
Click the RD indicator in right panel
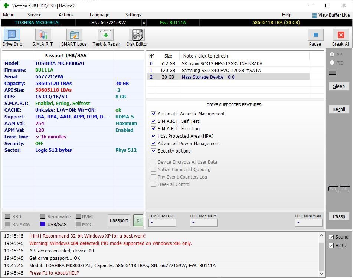(345, 189)
